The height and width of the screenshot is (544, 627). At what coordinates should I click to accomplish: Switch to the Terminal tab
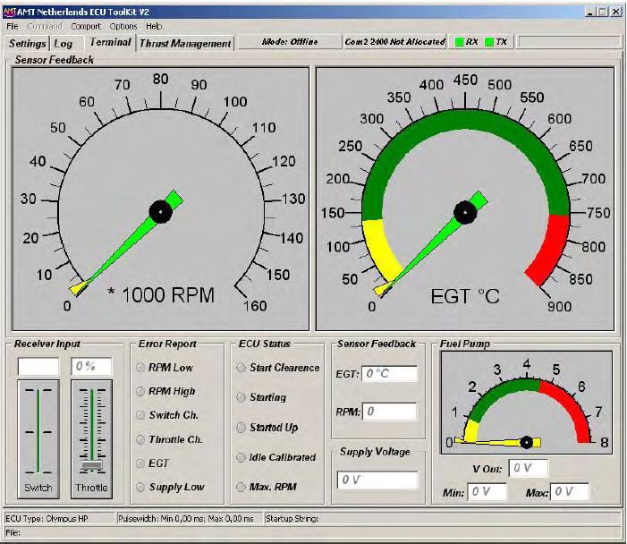pos(110,42)
